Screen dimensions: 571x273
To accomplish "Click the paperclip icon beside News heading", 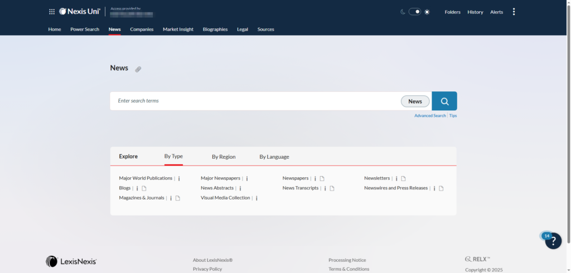I will coord(138,69).
